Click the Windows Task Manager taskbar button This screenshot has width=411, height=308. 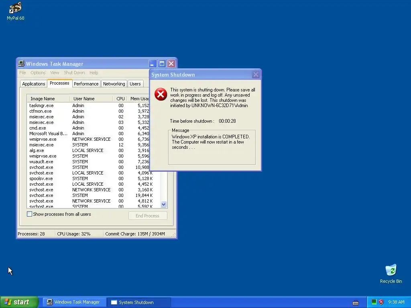pos(74,302)
